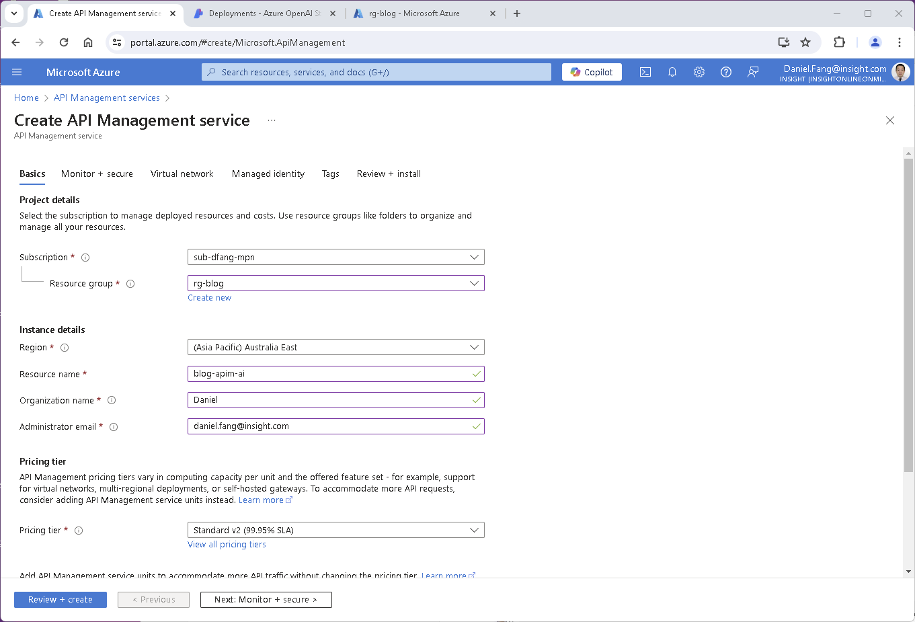
Task: Click the Review + create button
Action: pos(61,600)
